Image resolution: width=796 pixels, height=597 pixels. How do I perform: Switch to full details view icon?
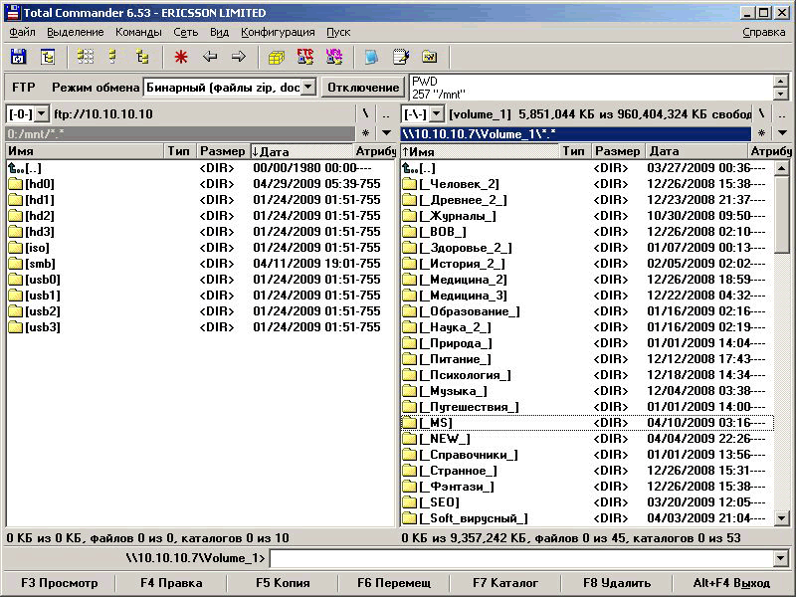click(112, 57)
